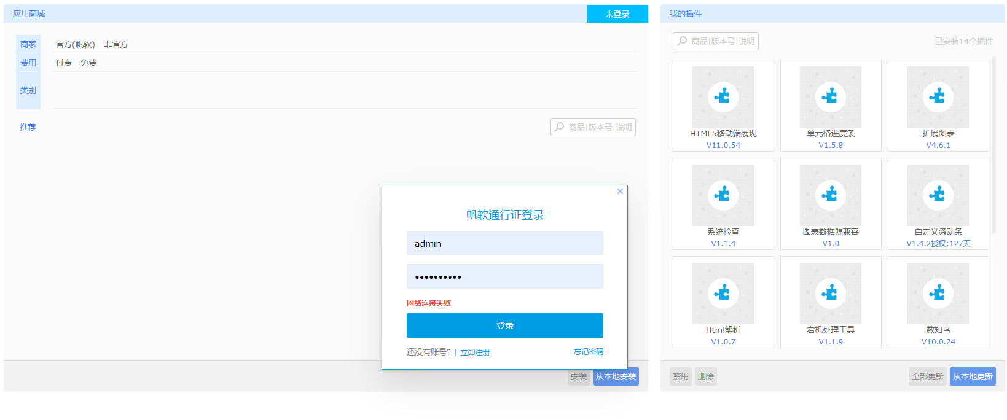Select the 单元格进度条 plugin puzzle icon
Screen dimensions: 1007x420
tap(831, 96)
